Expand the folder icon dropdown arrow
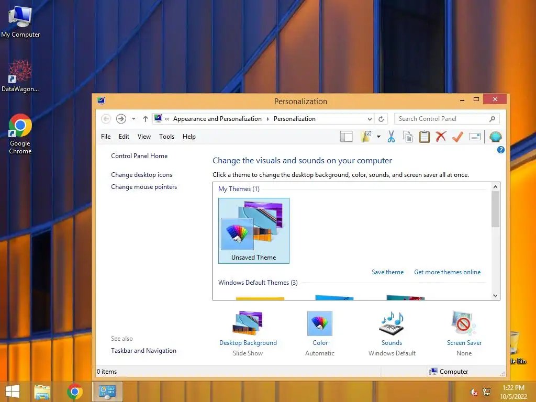This screenshot has height=402, width=536. pyautogui.click(x=379, y=137)
